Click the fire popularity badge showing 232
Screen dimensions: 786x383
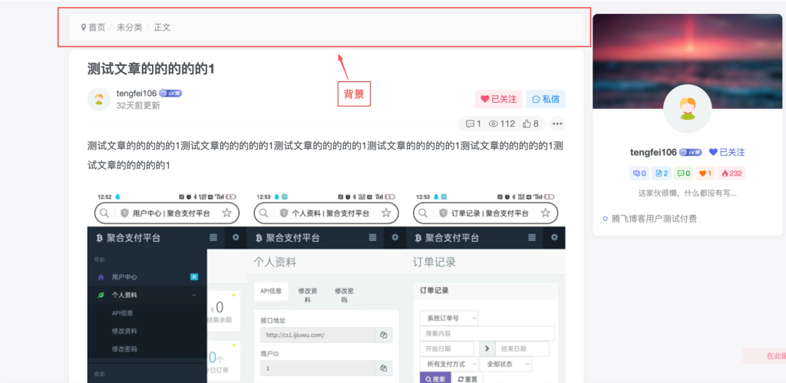pos(732,173)
